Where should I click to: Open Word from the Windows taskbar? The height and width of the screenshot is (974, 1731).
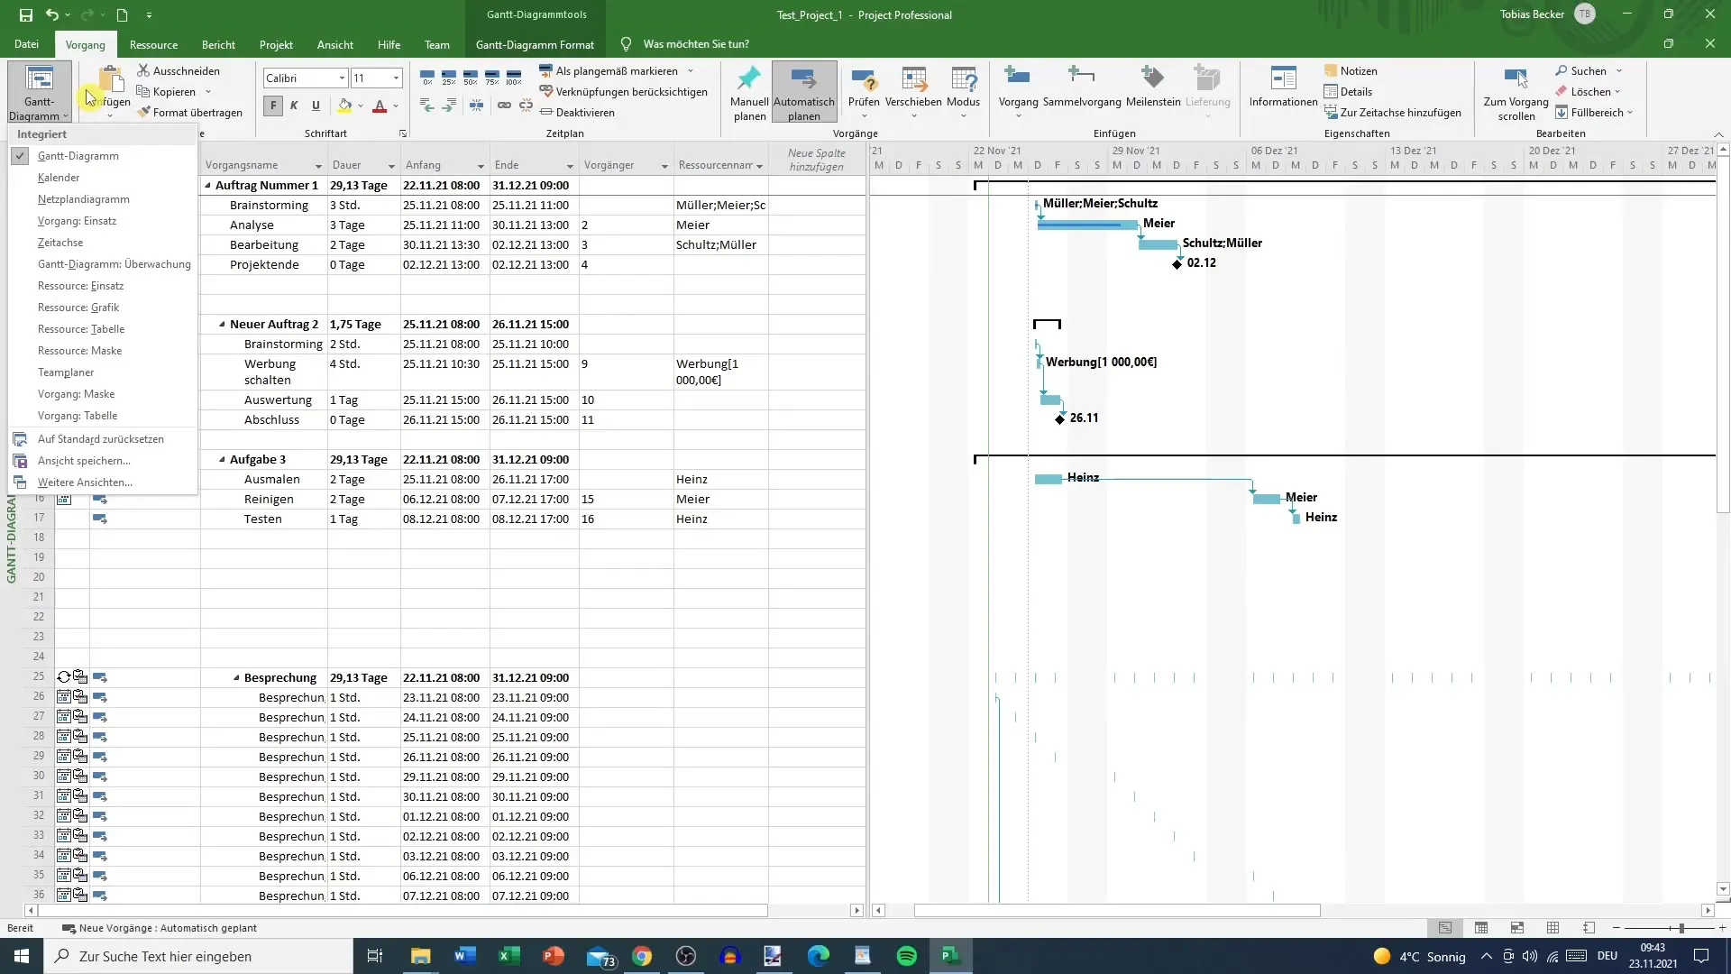[x=465, y=956]
